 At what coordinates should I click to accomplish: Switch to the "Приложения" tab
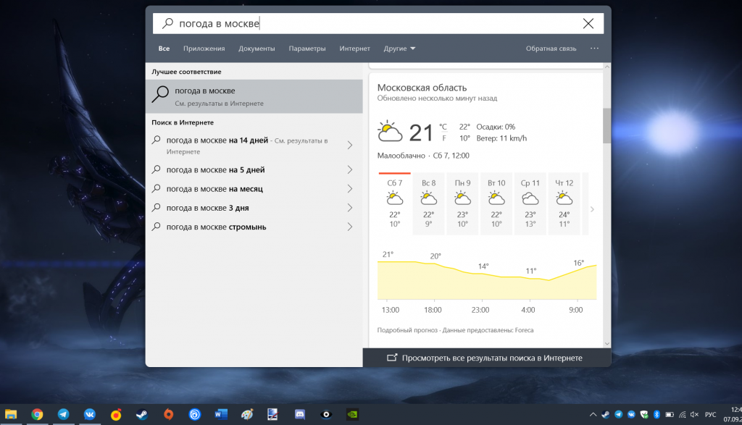coord(204,49)
